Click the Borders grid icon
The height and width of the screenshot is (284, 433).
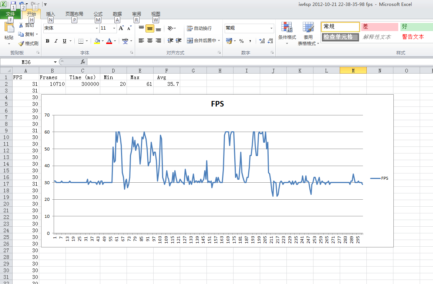click(81, 41)
